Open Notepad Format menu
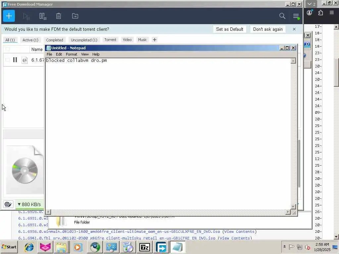 tap(72, 54)
